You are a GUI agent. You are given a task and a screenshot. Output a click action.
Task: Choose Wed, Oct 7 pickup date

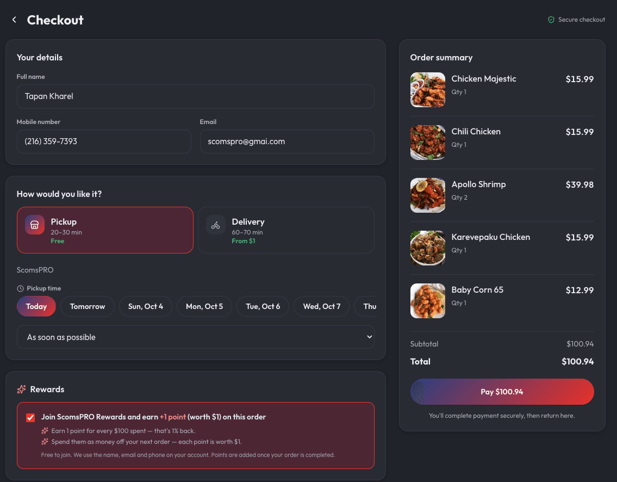click(321, 306)
